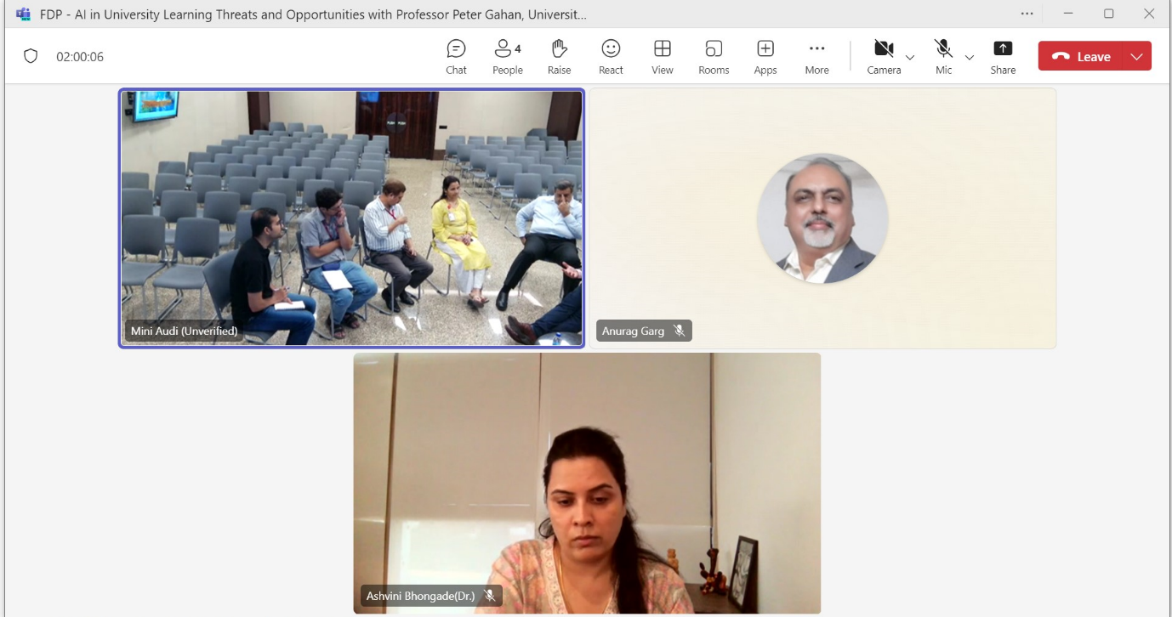Open the More actions menu
Screen dimensions: 1172x617
pyautogui.click(x=816, y=57)
